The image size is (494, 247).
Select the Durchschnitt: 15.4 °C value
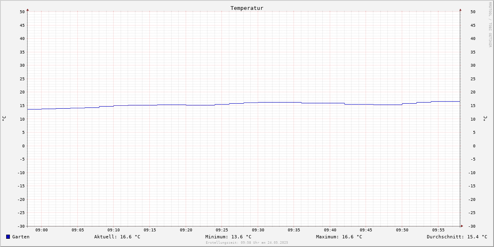point(457,237)
